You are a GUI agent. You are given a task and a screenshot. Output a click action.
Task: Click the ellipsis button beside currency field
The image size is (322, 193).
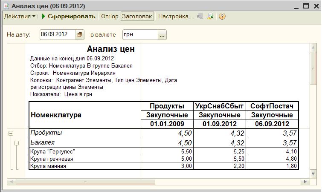[162, 34]
